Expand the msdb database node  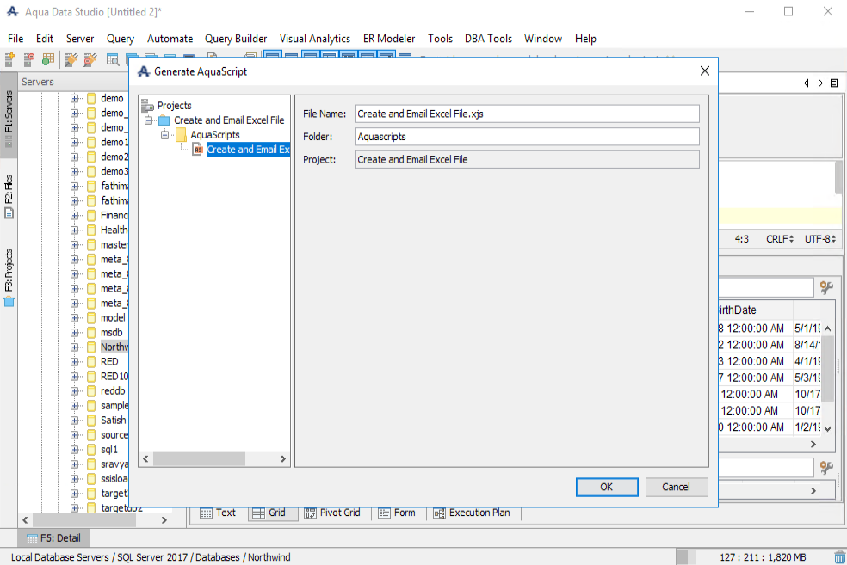(75, 333)
